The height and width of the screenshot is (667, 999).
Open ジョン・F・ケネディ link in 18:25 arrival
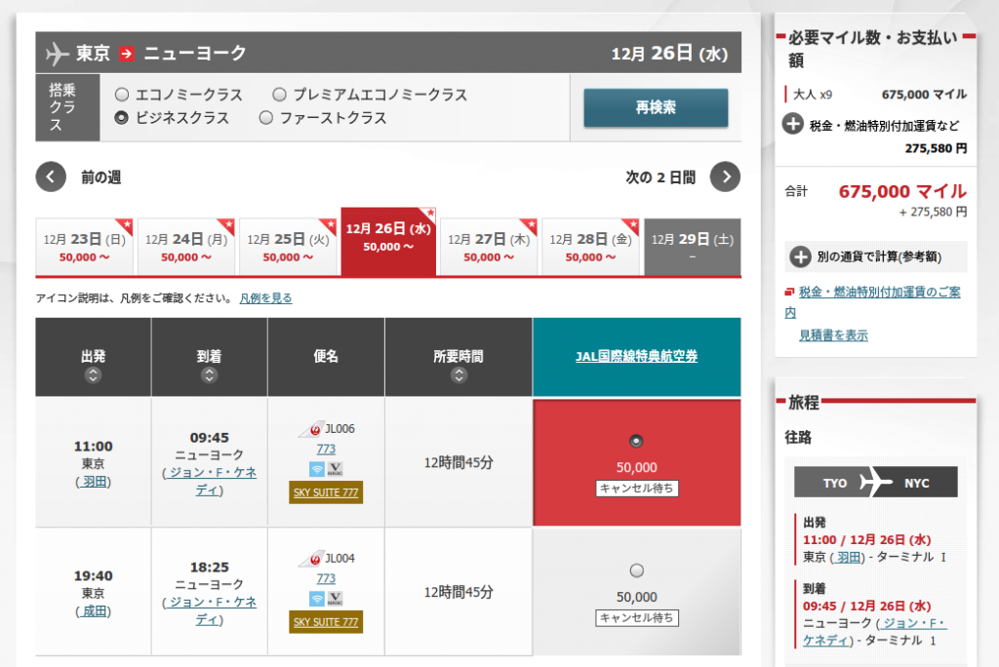[210, 610]
